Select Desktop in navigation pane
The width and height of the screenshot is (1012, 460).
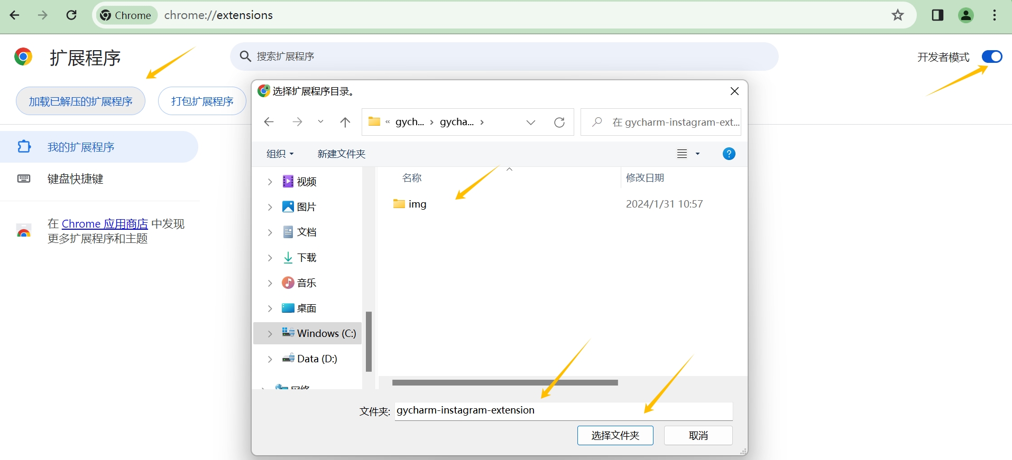coord(299,308)
